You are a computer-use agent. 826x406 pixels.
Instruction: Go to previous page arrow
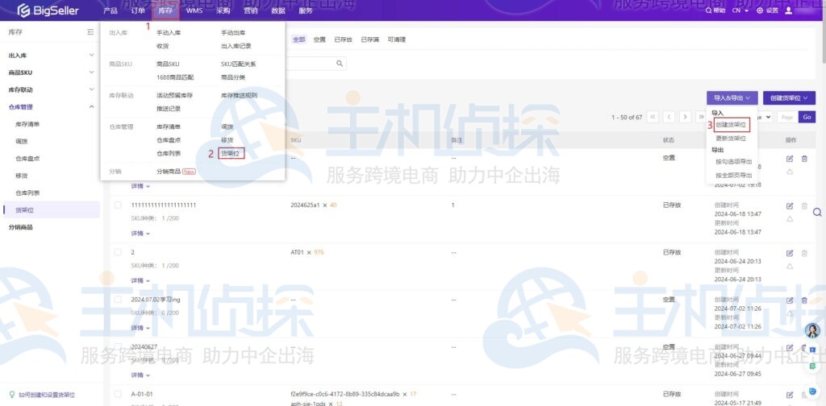[669, 117]
